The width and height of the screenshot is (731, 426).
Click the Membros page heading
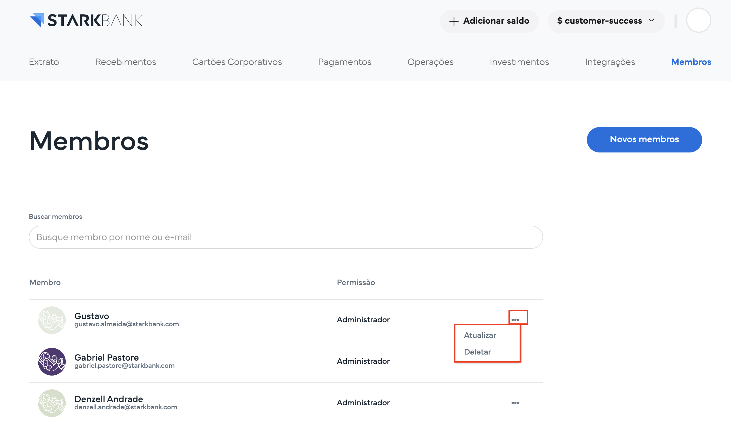(89, 141)
